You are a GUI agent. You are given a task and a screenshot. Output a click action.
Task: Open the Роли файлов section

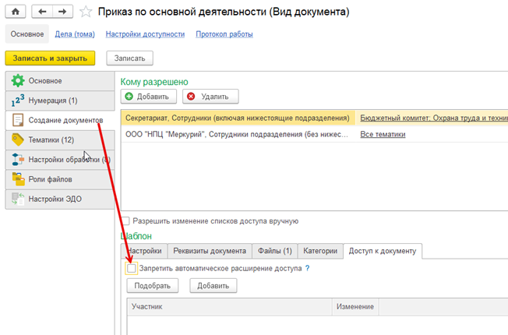coord(52,179)
